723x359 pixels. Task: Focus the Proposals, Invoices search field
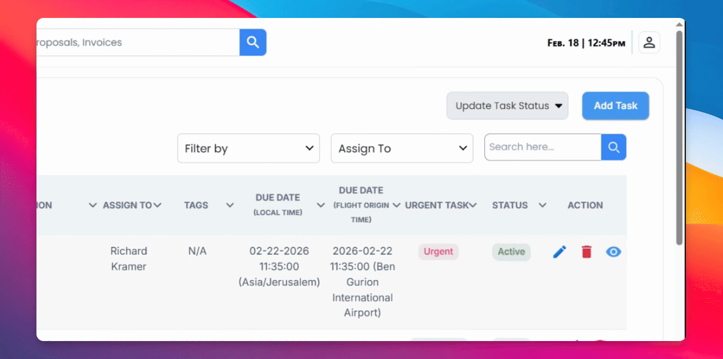138,42
